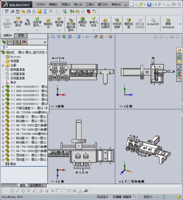Switch to the 装配体 tab
183x200 pixels.
7,35
